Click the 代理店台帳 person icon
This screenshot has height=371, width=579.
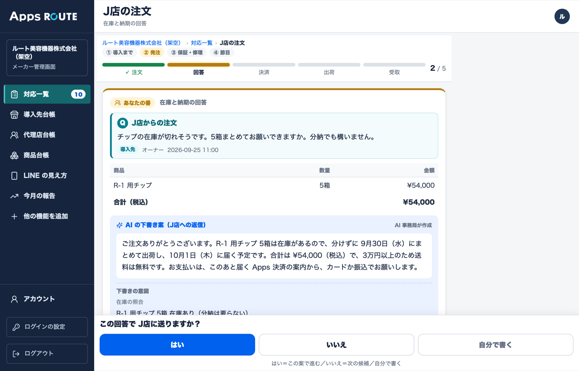(14, 135)
